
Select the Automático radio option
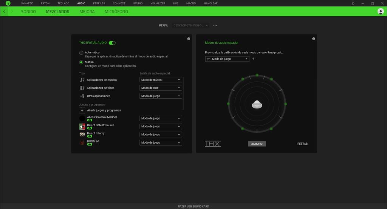point(81,53)
